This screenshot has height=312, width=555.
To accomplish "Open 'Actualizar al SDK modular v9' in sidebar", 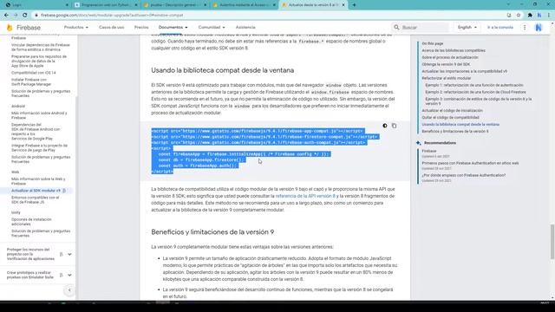I will 36,191.
